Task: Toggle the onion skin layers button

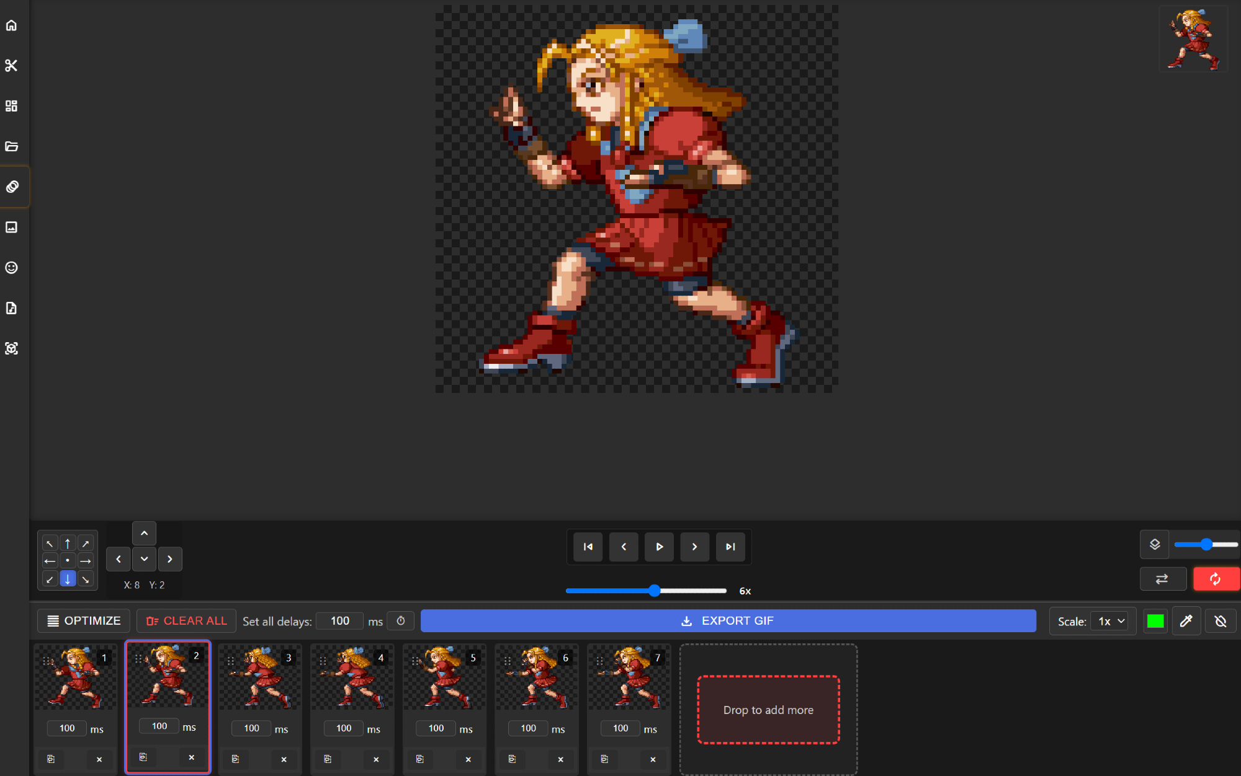Action: pos(1154,544)
